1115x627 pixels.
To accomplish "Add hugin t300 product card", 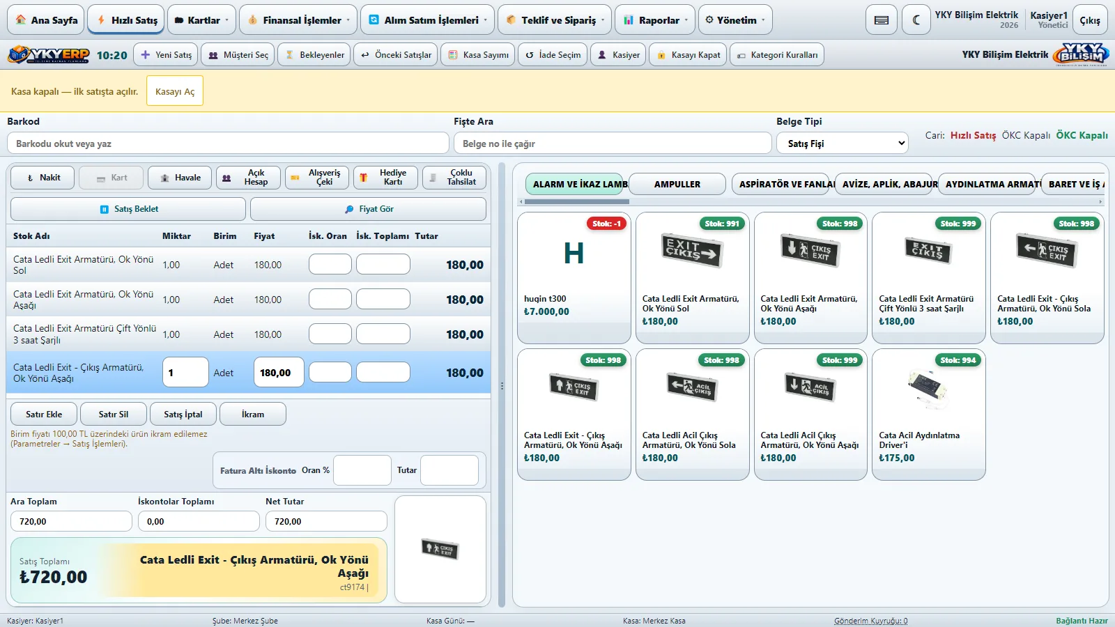I will (574, 277).
